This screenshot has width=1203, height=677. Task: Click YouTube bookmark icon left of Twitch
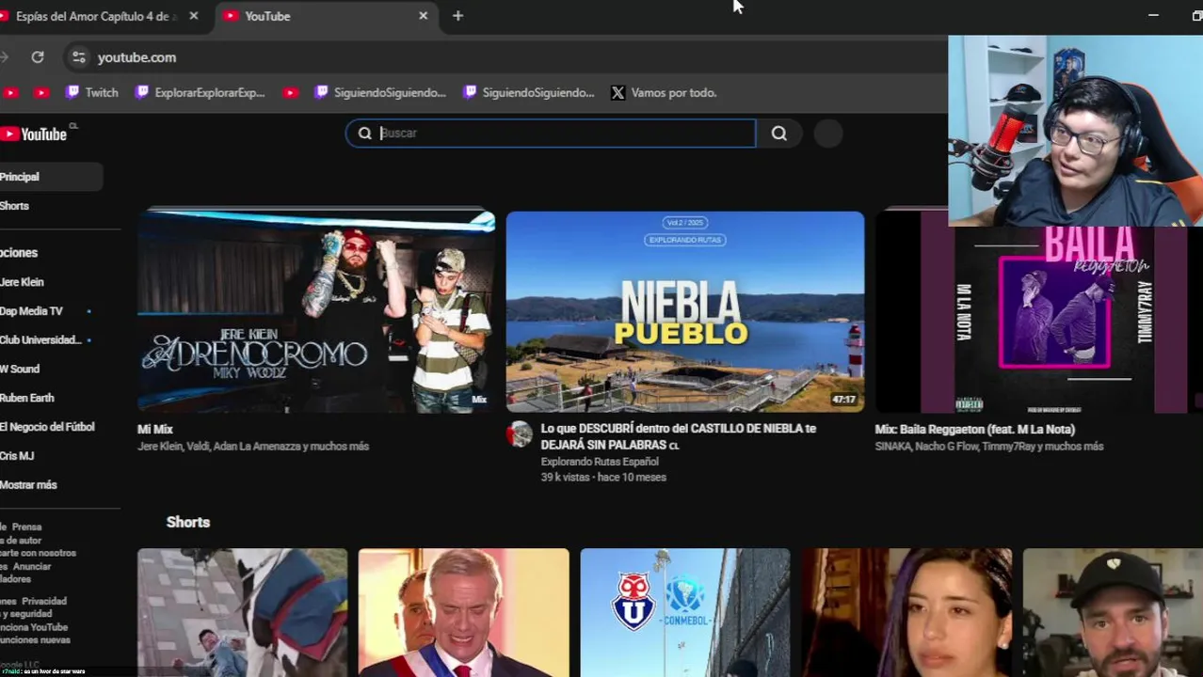tap(41, 92)
